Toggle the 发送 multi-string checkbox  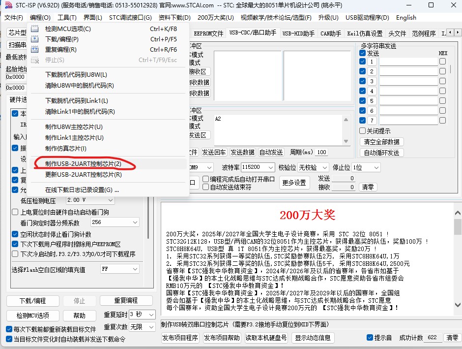click(363, 53)
